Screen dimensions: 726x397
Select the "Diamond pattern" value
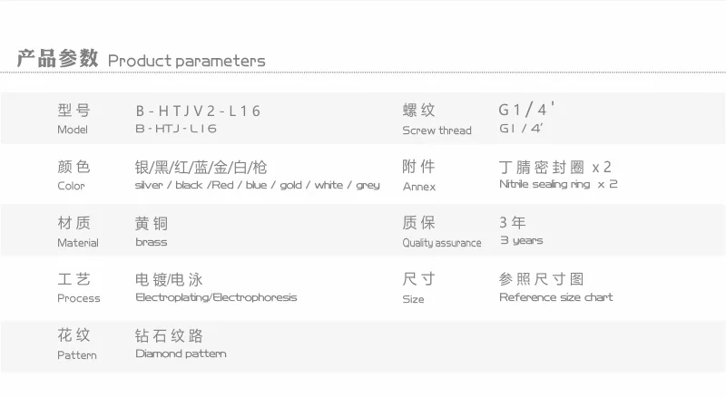click(x=181, y=353)
